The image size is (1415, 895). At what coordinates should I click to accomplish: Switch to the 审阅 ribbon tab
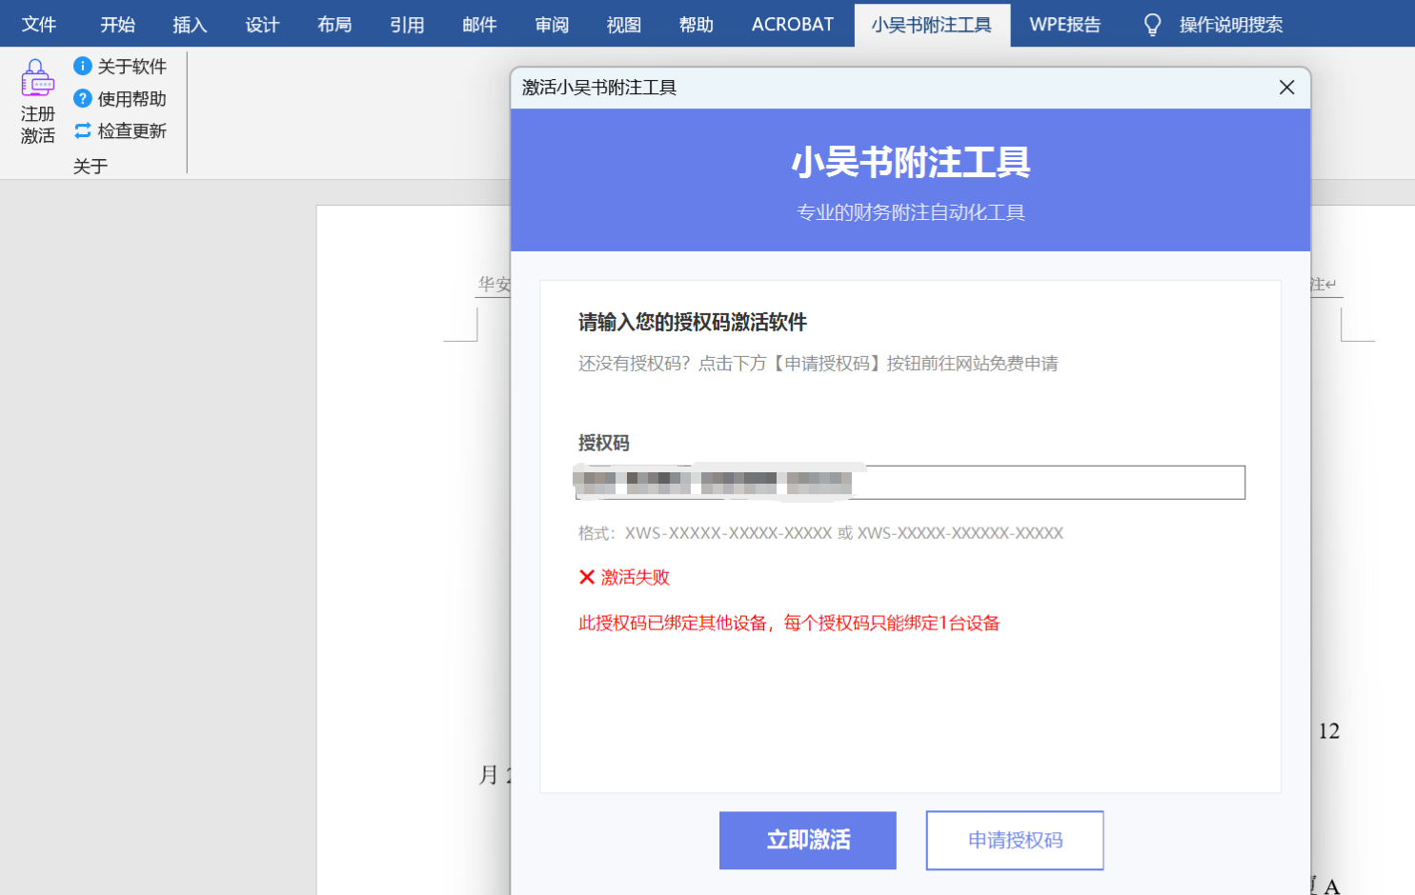click(552, 25)
